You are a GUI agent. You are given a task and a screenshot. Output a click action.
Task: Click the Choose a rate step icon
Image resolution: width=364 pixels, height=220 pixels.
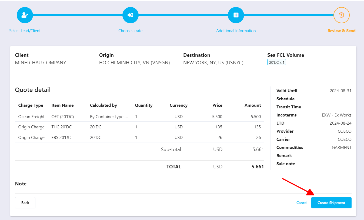131,15
